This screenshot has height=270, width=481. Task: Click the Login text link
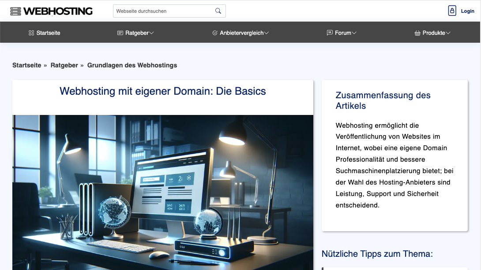tap(467, 11)
